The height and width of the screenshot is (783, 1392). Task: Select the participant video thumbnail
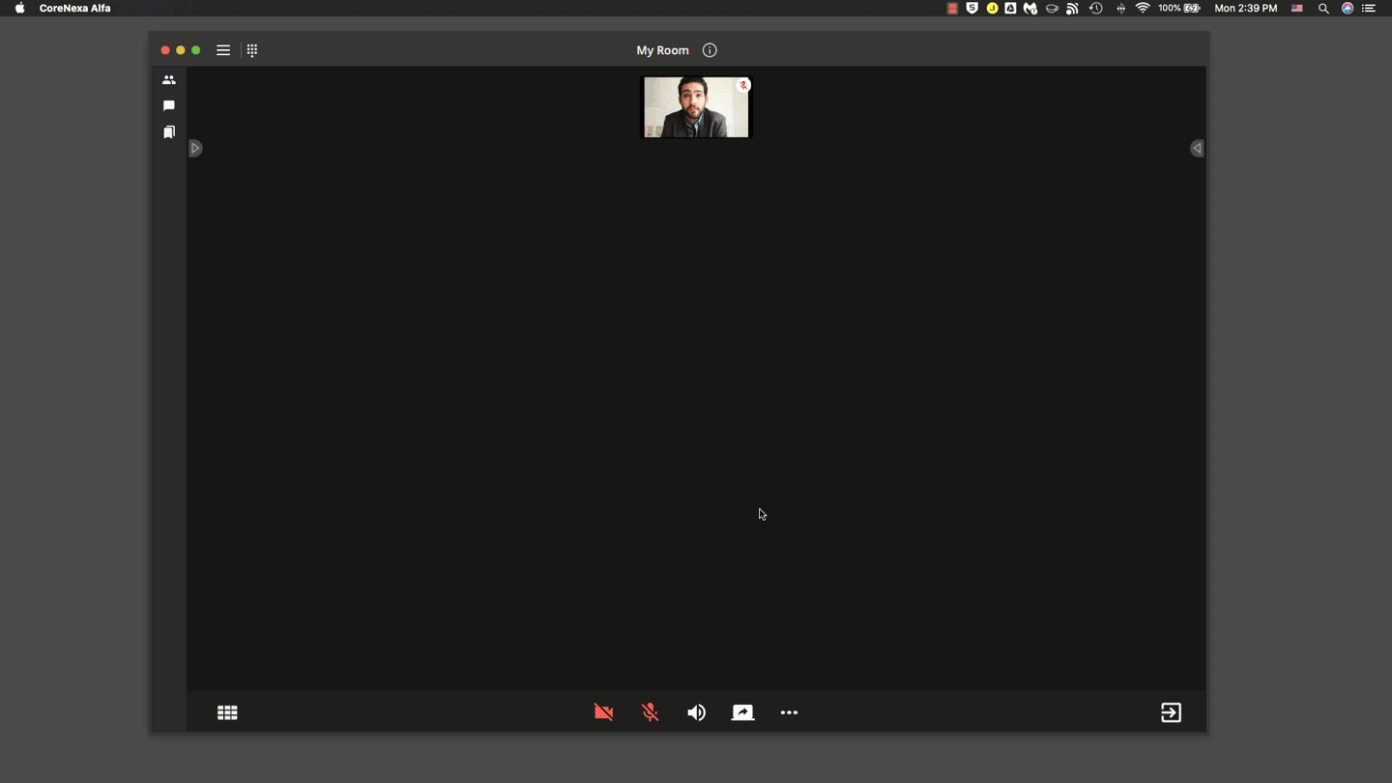pos(696,107)
